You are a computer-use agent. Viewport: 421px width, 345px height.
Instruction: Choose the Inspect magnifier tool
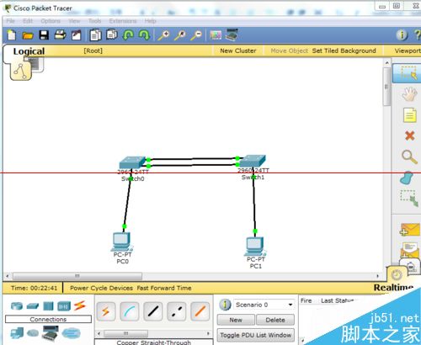(409, 157)
